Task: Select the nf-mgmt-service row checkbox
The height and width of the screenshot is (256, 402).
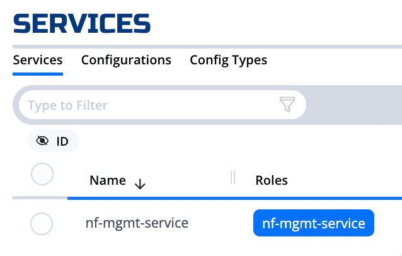Action: [42, 224]
